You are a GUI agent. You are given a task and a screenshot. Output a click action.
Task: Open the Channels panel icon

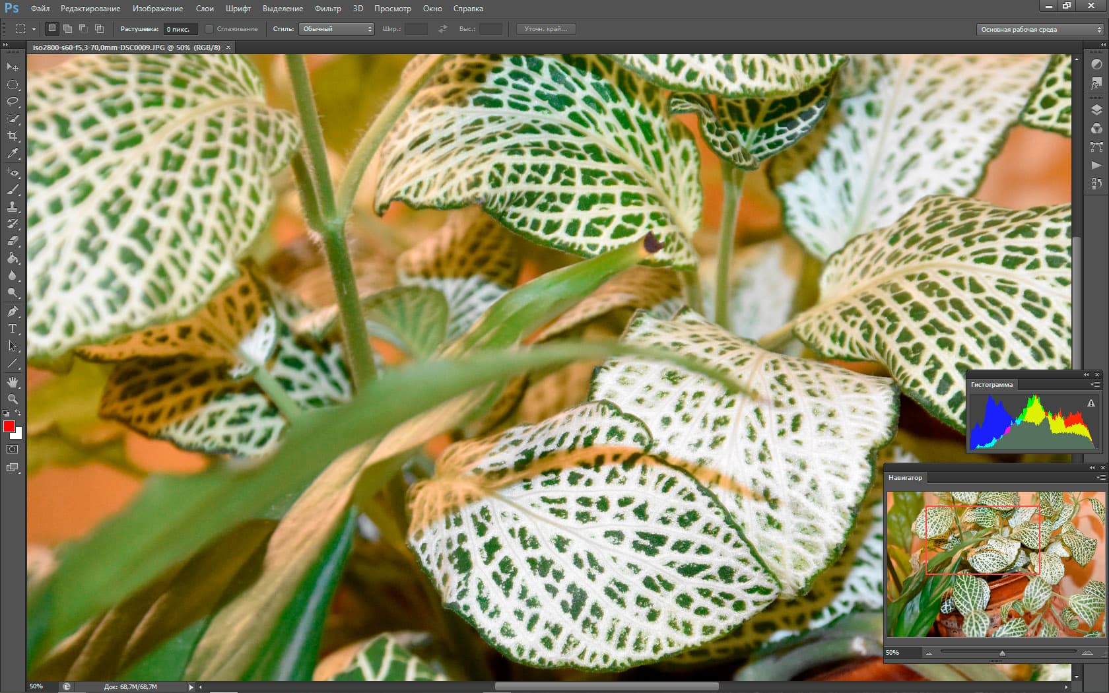(x=1096, y=128)
